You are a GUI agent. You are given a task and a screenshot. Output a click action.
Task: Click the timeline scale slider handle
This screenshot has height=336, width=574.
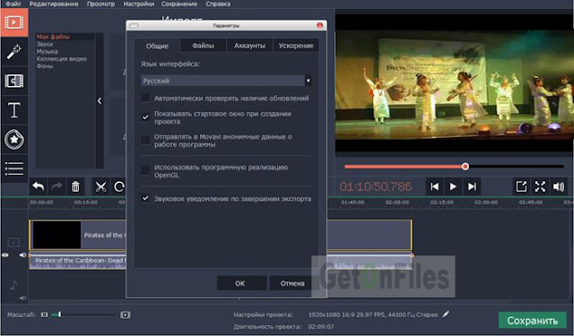pyautogui.click(x=60, y=314)
